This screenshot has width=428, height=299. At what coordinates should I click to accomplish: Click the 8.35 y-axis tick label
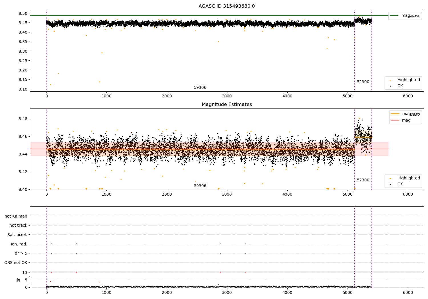click(23, 42)
